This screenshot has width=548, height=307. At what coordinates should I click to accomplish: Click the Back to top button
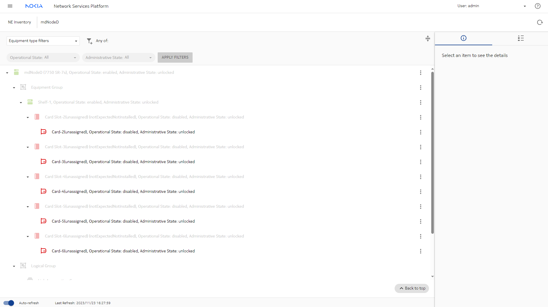(x=412, y=288)
